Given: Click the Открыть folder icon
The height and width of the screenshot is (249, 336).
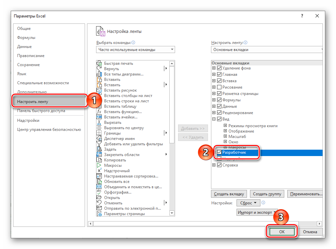Looking at the screenshot, I should tap(99, 198).
